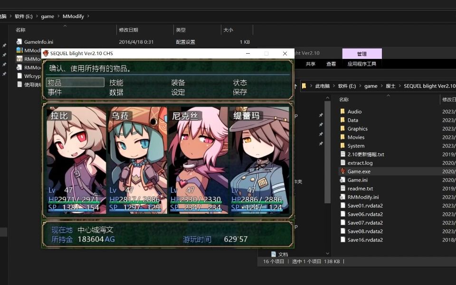Sort by 大小 column in MModify window
456x285 pixels.
click(228, 30)
